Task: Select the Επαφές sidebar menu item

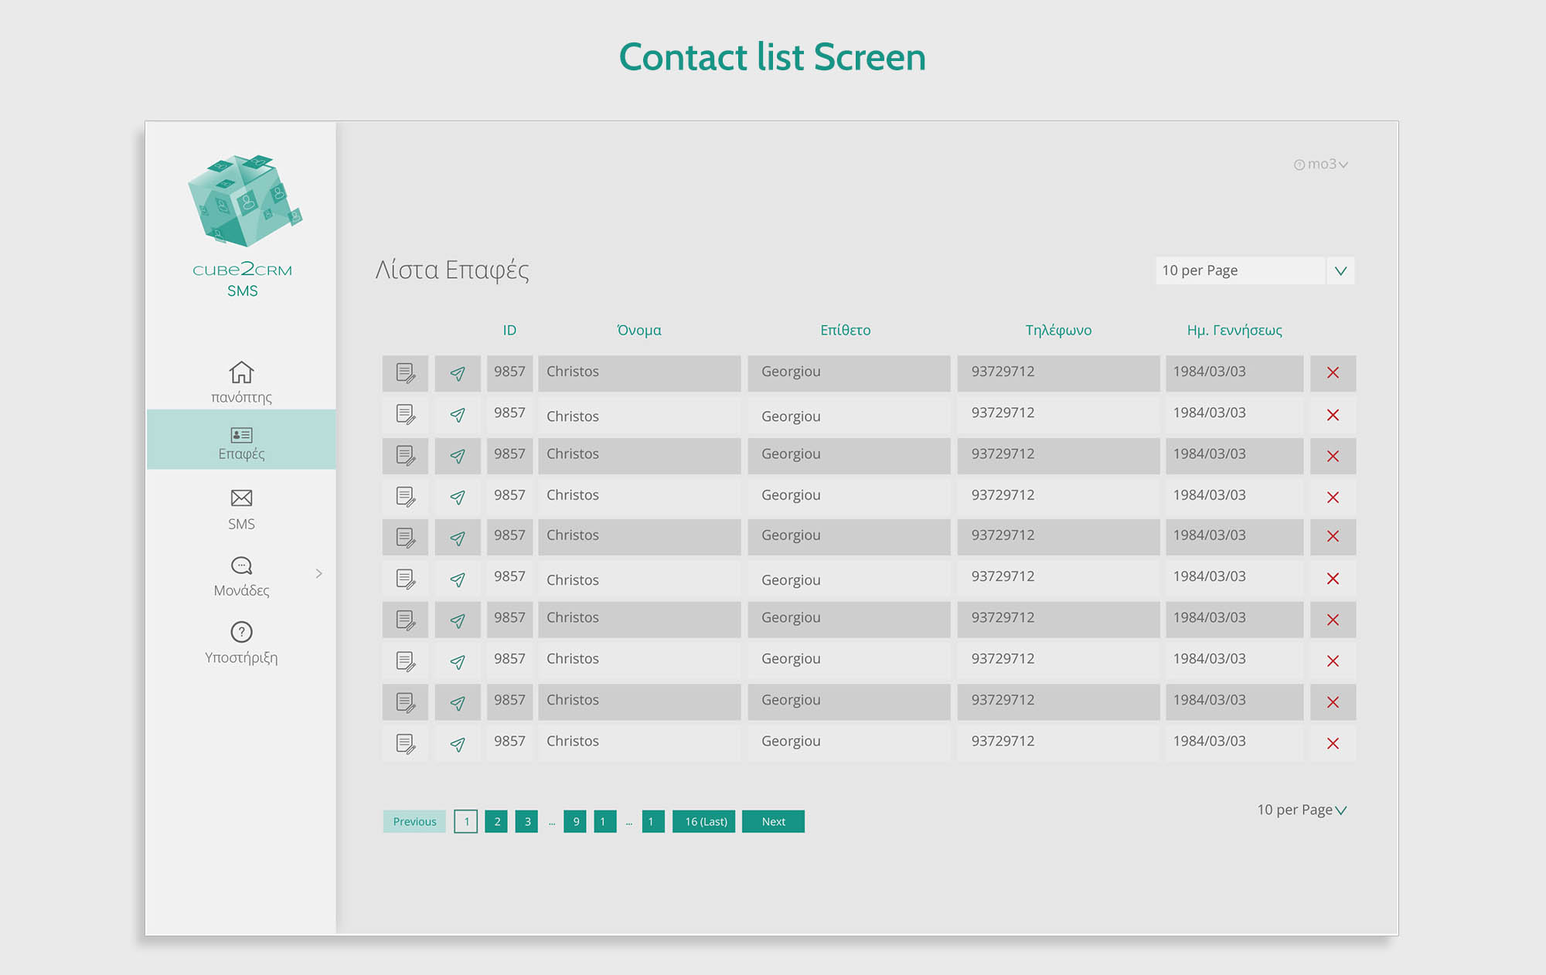Action: pyautogui.click(x=241, y=440)
